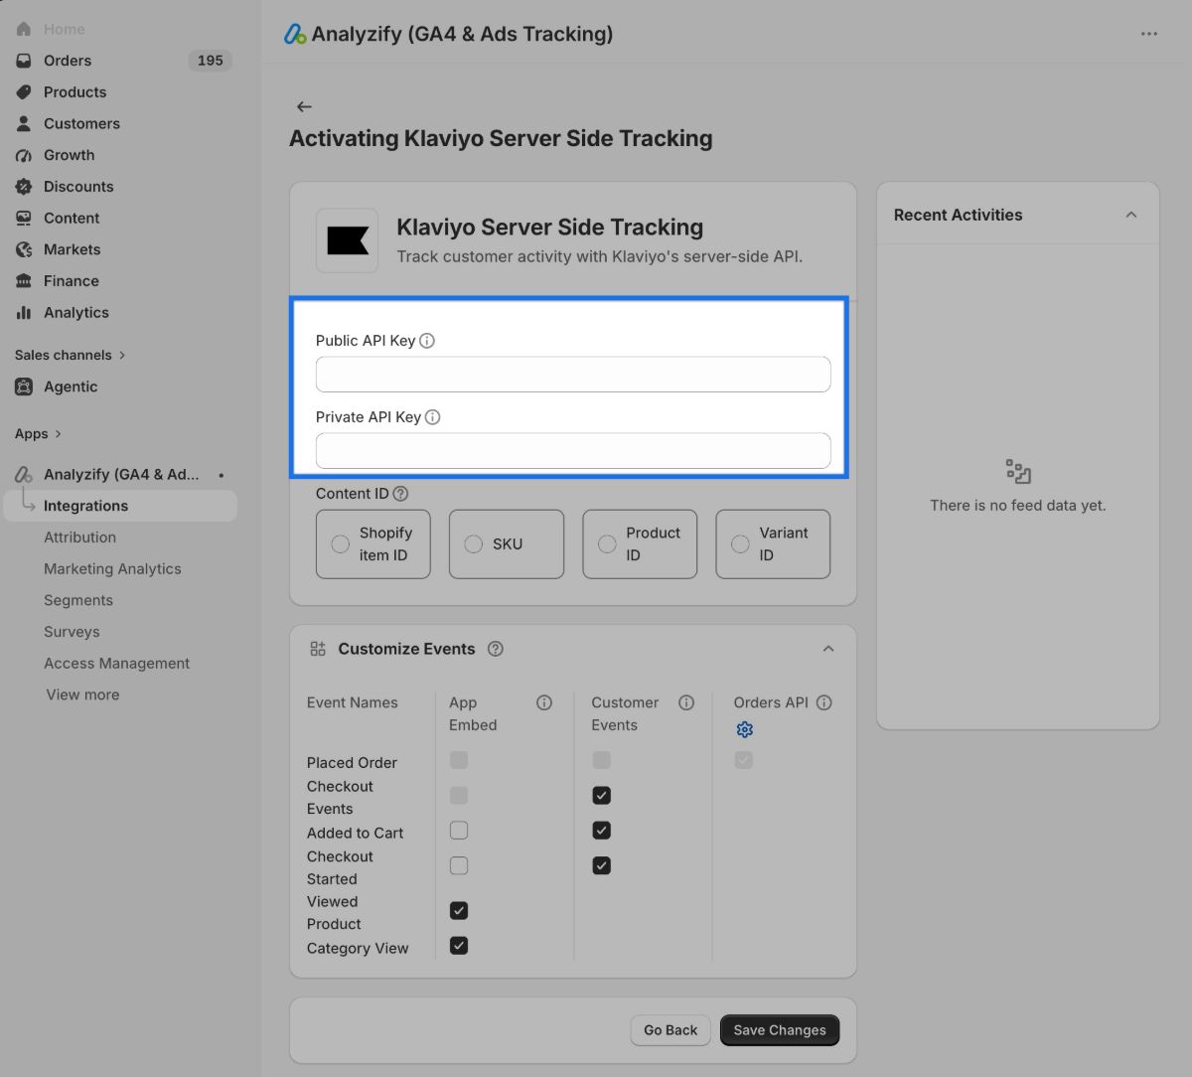Enable App Embed for Added to Cart

(459, 831)
